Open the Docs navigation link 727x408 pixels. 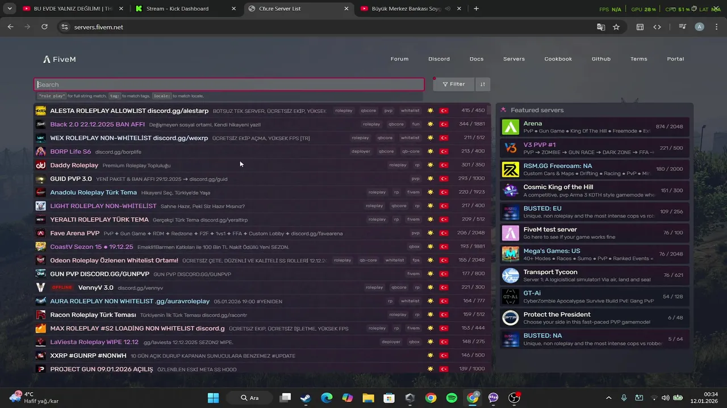tap(477, 59)
